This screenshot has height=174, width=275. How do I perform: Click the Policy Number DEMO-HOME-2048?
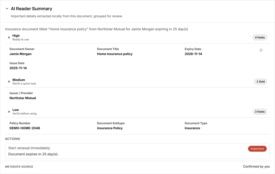pyautogui.click(x=25, y=128)
